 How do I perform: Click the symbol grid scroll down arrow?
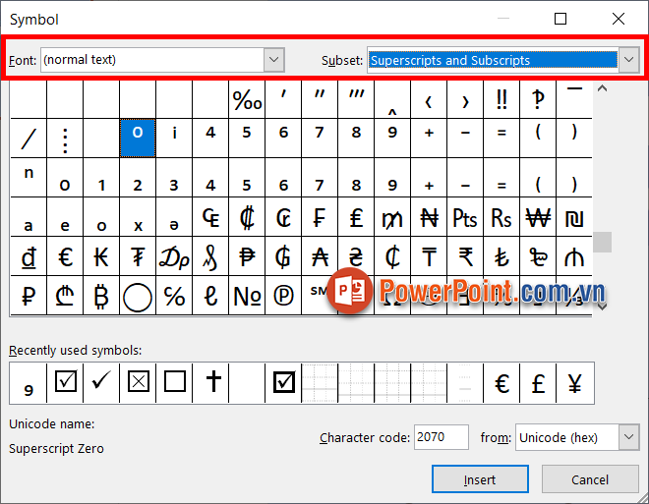tap(602, 307)
